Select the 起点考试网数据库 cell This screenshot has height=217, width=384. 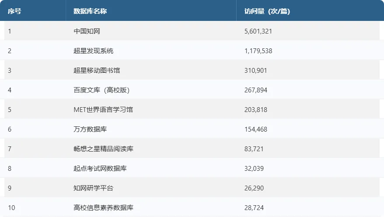[100, 169]
